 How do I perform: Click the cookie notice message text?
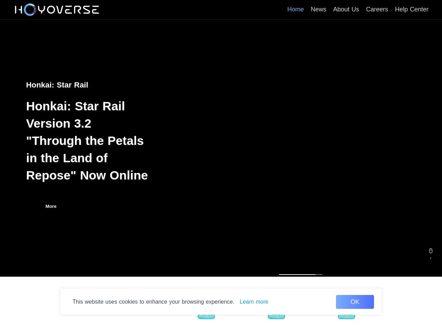pyautogui.click(x=153, y=302)
